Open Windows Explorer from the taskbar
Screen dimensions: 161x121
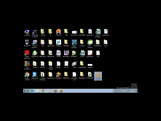pyautogui.click(x=38, y=91)
